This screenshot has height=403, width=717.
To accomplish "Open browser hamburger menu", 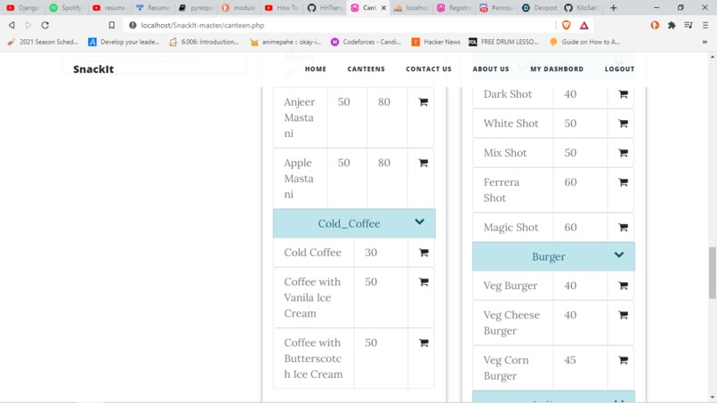I will [x=705, y=25].
